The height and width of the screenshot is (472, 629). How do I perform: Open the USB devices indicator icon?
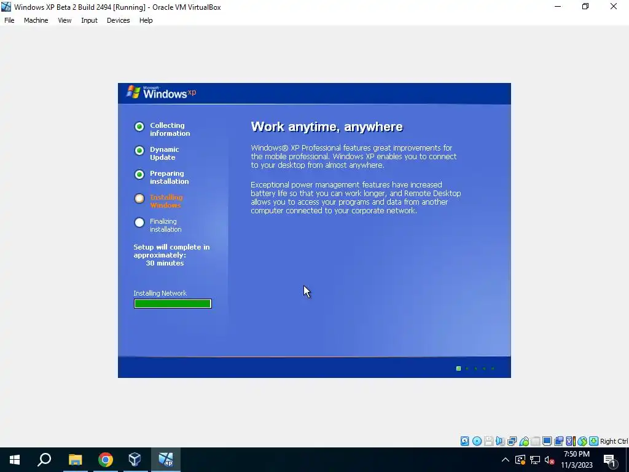tap(523, 441)
